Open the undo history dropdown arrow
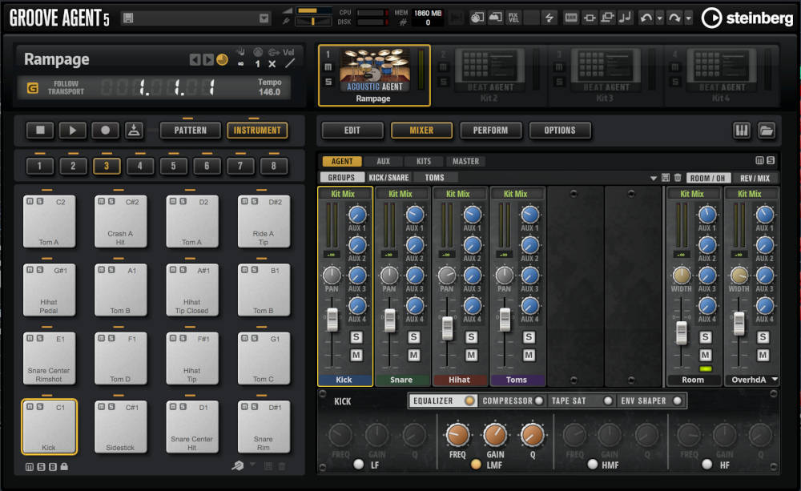Viewport: 801px width, 491px height. (659, 16)
